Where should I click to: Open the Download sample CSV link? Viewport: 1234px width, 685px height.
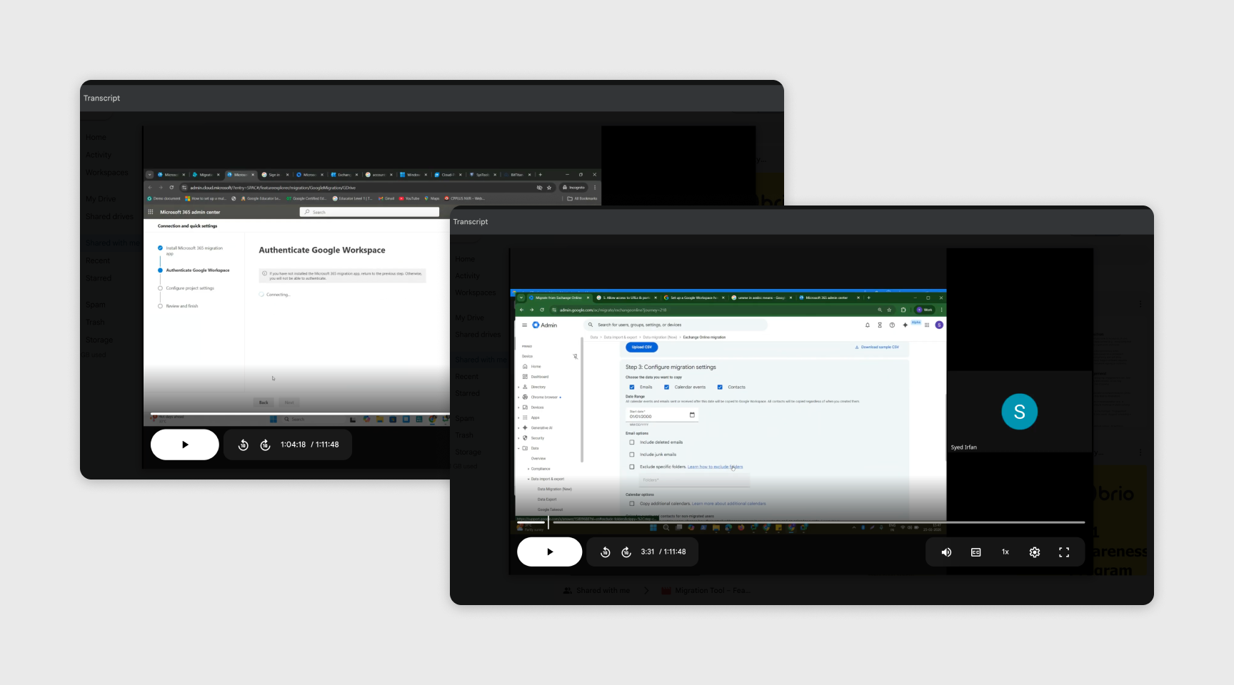(x=877, y=347)
